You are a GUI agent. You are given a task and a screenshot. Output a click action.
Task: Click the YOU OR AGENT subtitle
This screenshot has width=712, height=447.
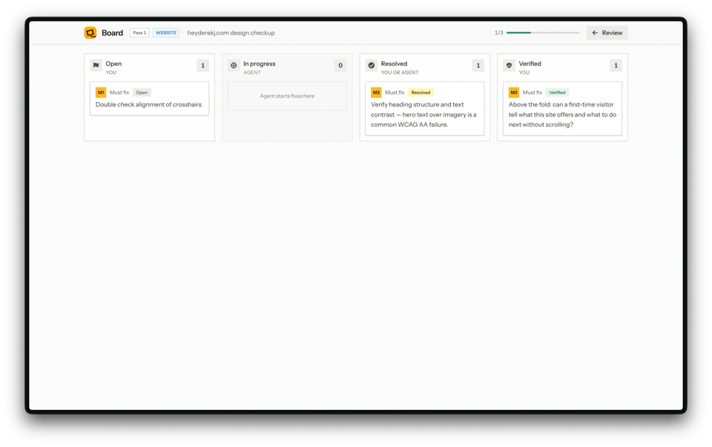[x=400, y=72]
